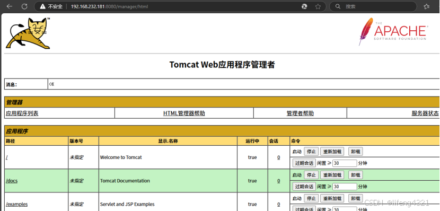Click idle minutes field for root app
This screenshot has width=440, height=211.
[345, 163]
